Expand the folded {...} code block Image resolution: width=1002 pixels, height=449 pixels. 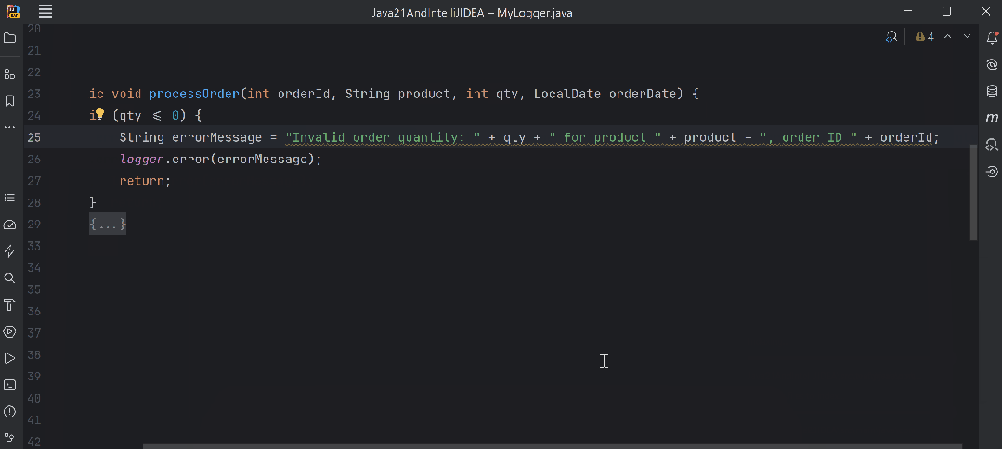click(x=108, y=224)
